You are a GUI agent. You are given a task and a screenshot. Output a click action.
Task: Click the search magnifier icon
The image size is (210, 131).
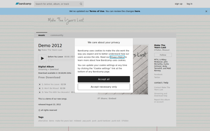coord(81,4)
